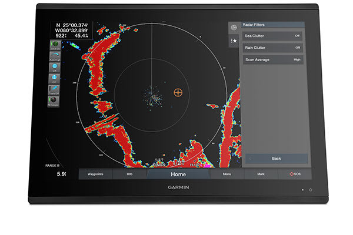Open the radar menu tab icon

(x=234, y=28)
